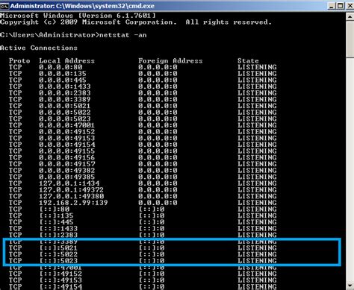
Task: Click TCP protocol in the 0.0.0.0:80 row
Action: [16, 67]
